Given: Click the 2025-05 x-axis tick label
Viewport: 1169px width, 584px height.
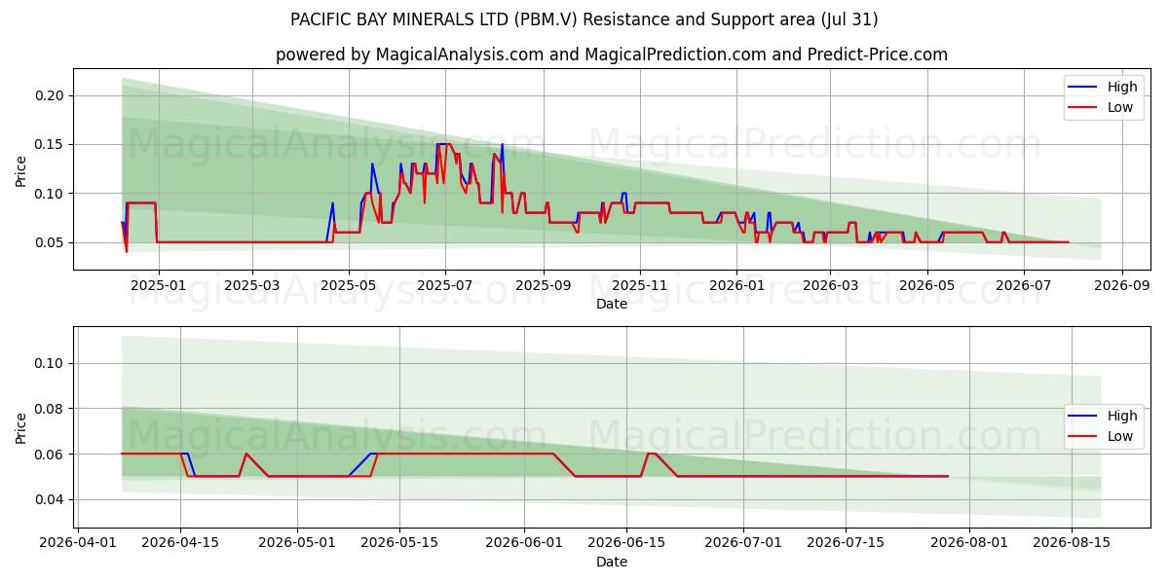Looking at the screenshot, I should (x=349, y=285).
